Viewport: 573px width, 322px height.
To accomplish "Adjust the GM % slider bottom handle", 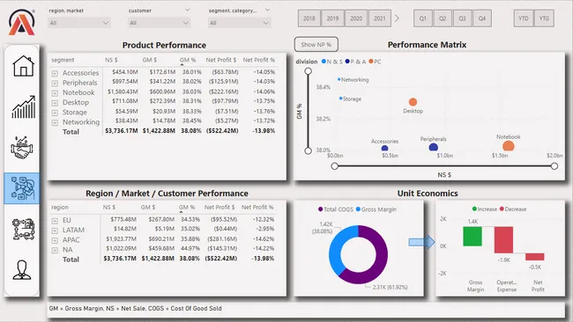I will pos(308,150).
